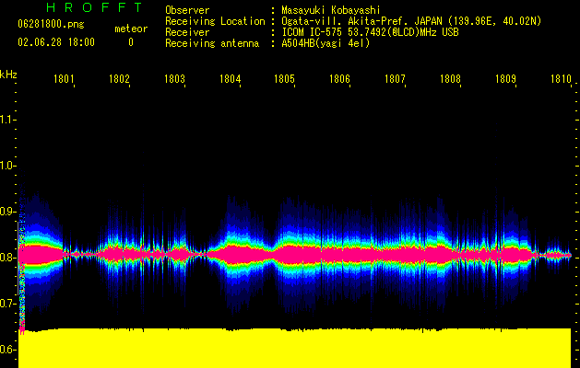
Task: Click the date stamp 02.06.28 18:00
Action: click(x=56, y=42)
